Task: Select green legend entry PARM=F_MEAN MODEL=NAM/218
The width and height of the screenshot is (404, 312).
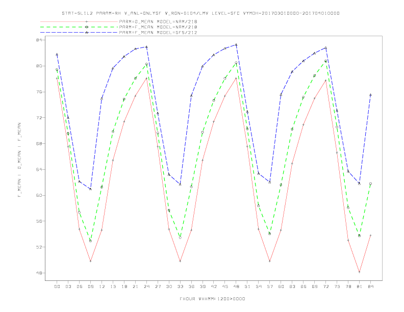Action: (x=158, y=27)
